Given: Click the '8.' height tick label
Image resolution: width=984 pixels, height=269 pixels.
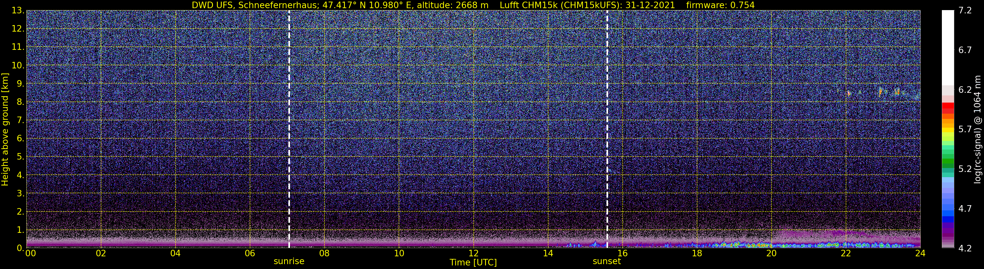Looking at the screenshot, I should [20, 102].
